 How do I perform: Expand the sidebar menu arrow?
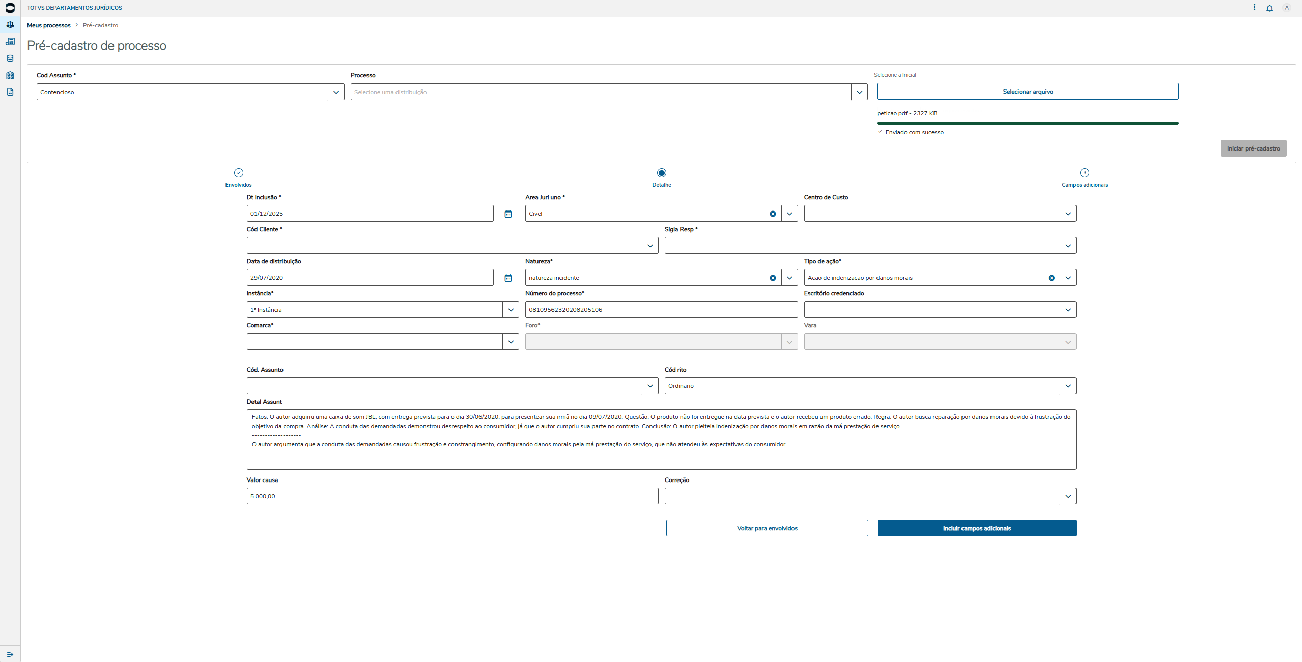click(10, 654)
